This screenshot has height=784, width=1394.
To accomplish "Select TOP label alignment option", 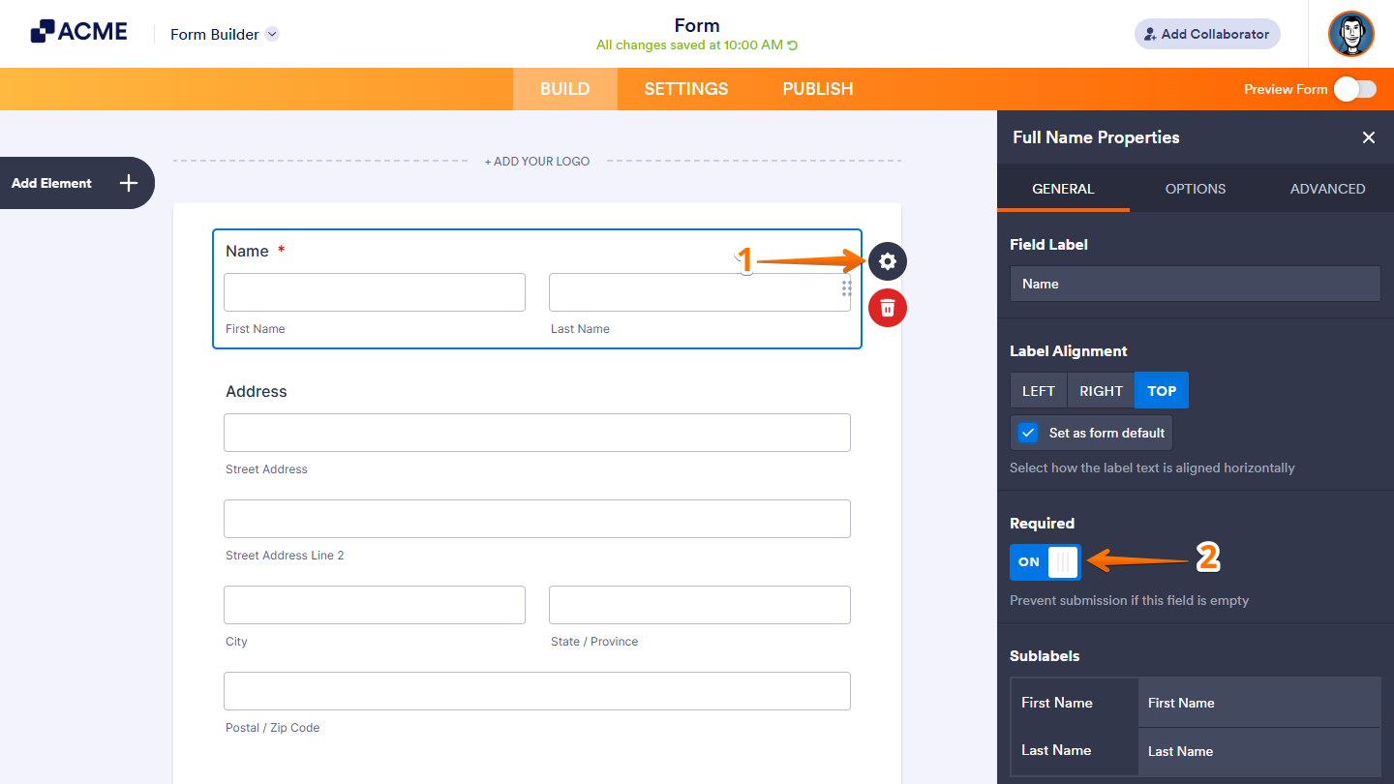I will (x=1161, y=390).
